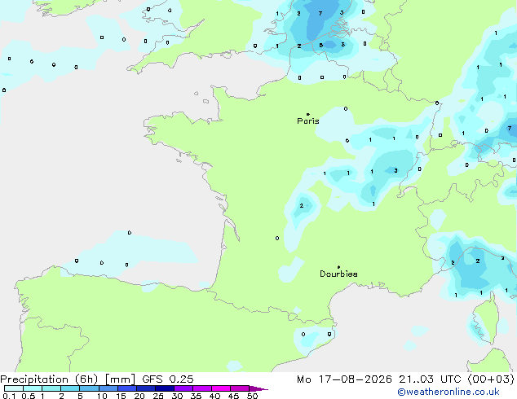
Task: Click the Dourbies city dot marker
Action: tap(338, 267)
